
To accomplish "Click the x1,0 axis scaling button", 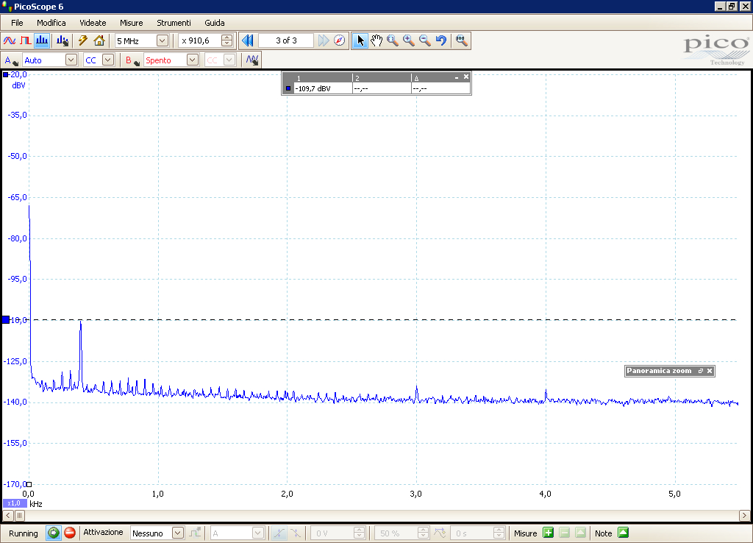I will coord(14,503).
